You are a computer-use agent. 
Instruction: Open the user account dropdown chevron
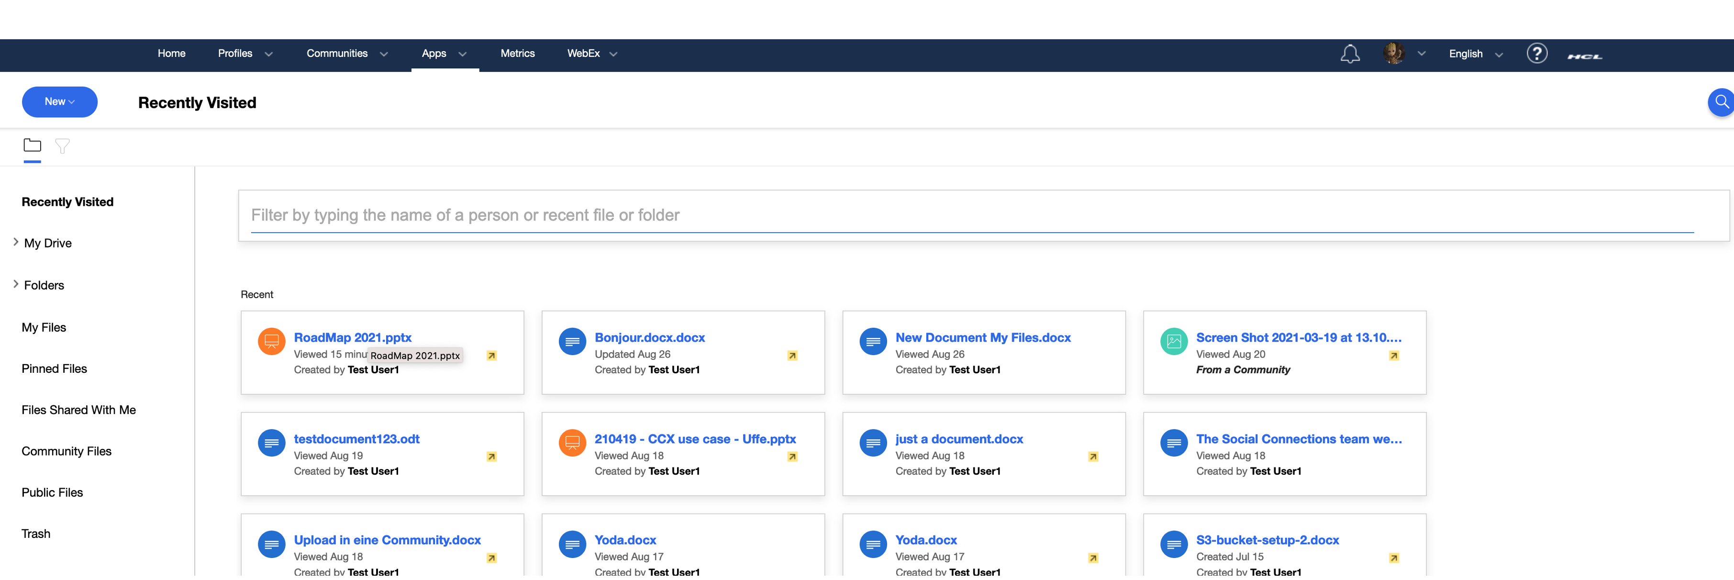click(x=1422, y=54)
